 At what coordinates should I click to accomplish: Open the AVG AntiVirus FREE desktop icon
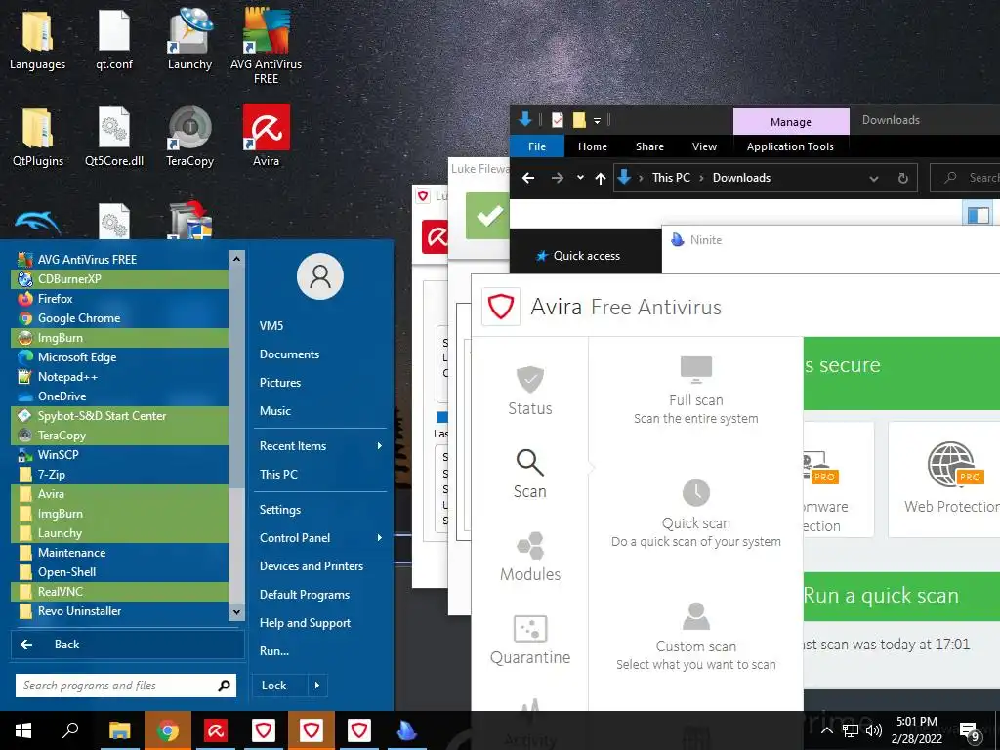tap(266, 45)
